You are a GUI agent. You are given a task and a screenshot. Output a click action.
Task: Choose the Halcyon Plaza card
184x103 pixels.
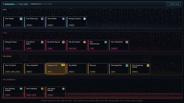(x=13, y=45)
